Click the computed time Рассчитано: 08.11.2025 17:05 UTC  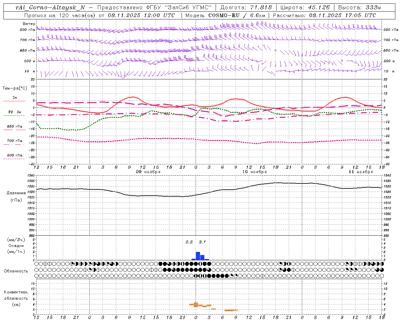click(324, 15)
